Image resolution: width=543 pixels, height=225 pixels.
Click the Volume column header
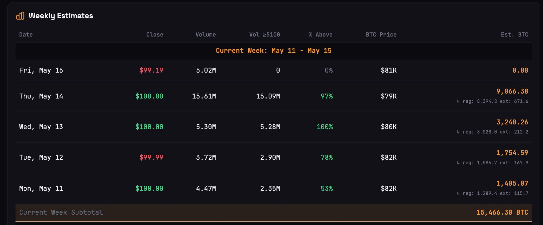click(x=206, y=34)
